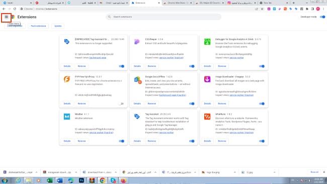Click the search magnifier icon
This screenshot has width=327, height=184.
pyautogui.click(x=109, y=17)
